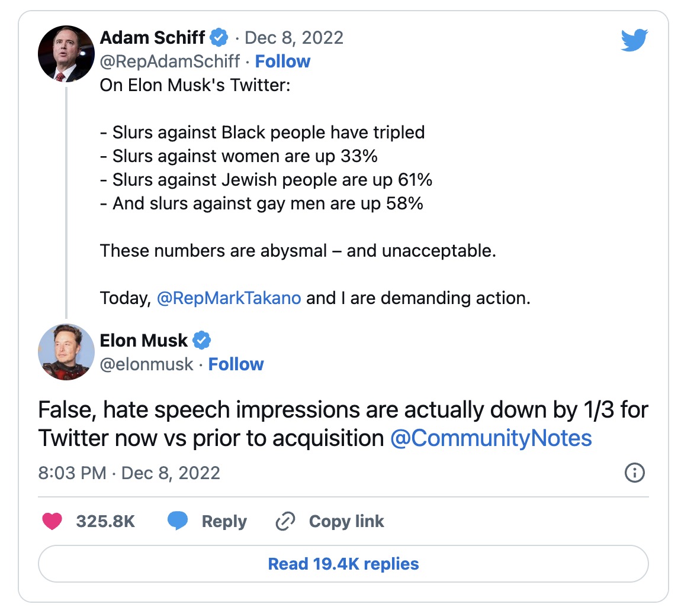Click the @elonmusk handle text

pos(146,364)
